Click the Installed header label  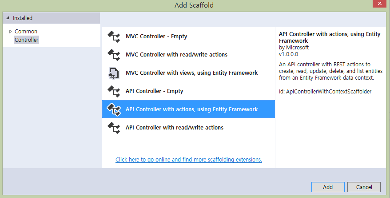pos(23,18)
